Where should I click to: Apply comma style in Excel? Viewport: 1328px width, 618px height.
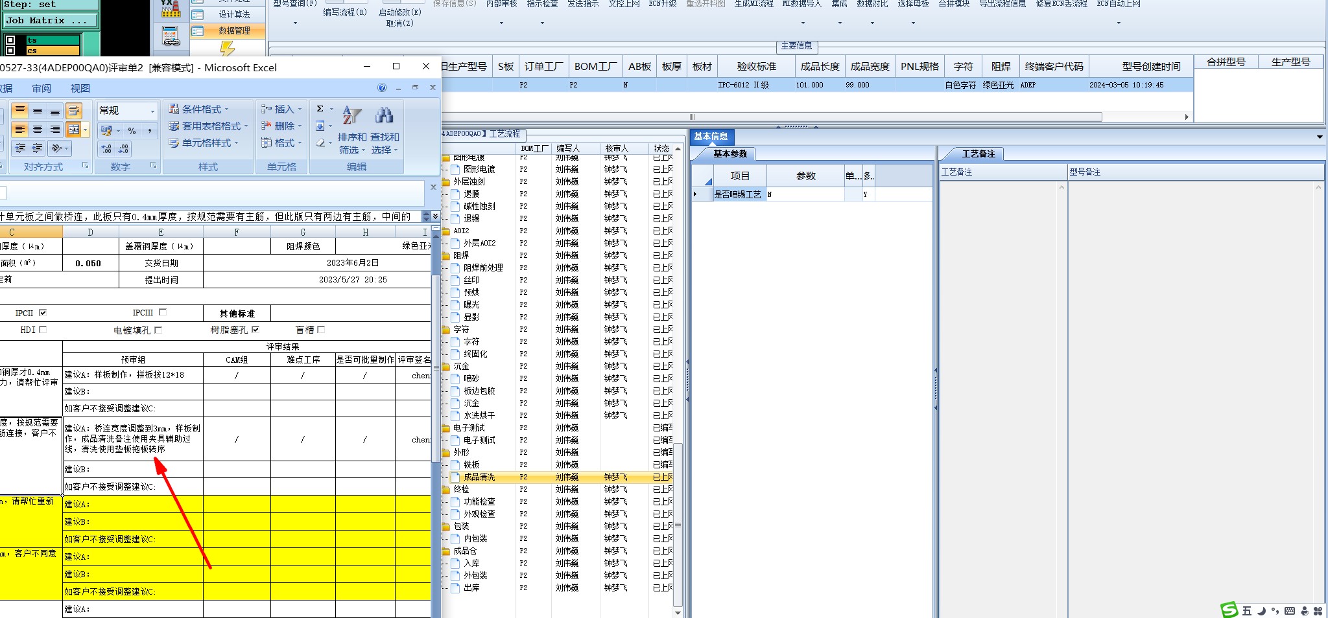click(149, 130)
